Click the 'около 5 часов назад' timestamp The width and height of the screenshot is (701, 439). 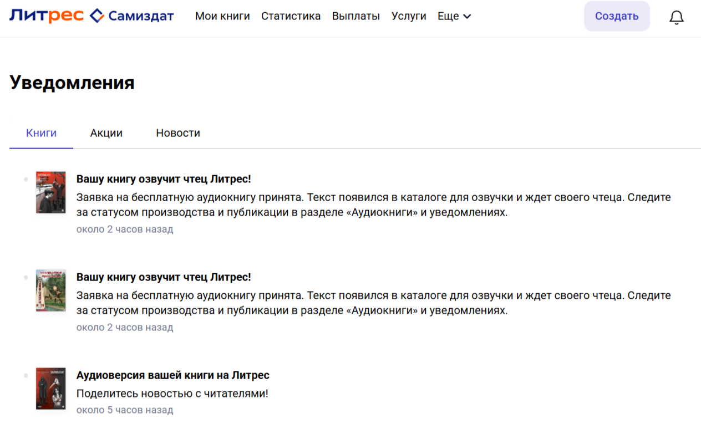tap(125, 410)
